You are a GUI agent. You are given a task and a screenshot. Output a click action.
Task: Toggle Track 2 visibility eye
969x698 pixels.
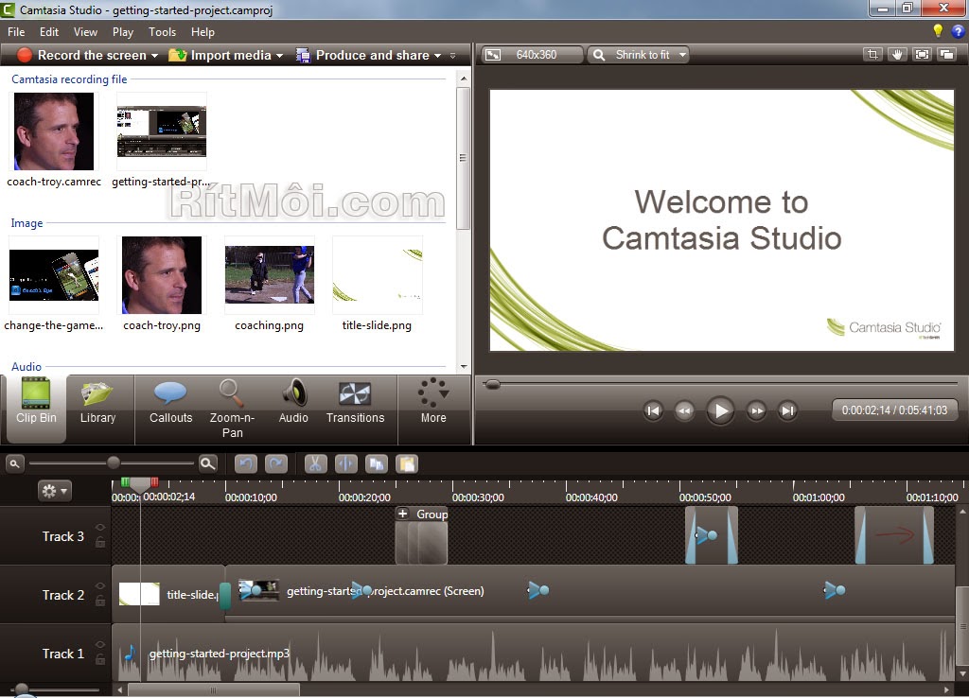tap(100, 586)
